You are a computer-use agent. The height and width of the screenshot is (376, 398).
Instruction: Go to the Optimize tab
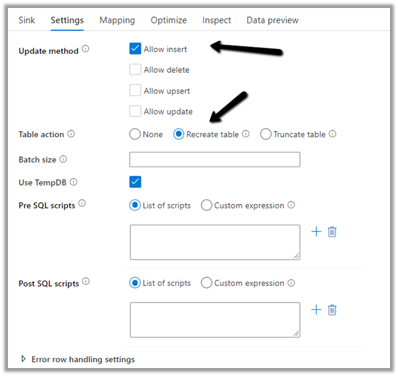pos(169,20)
